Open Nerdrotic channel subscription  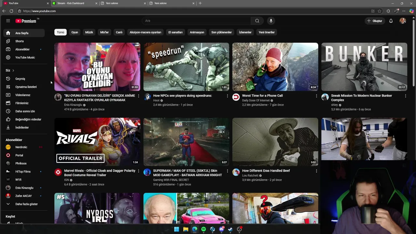tap(24, 147)
